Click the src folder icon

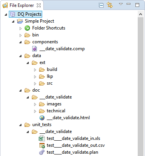42,83
